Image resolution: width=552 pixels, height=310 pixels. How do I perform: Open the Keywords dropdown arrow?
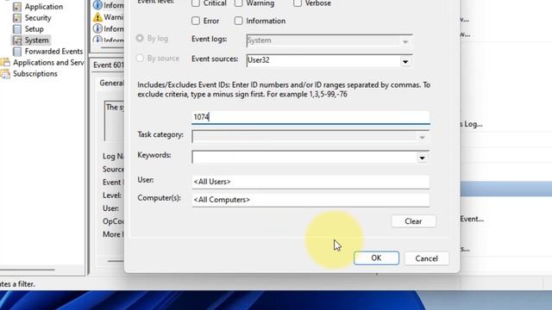click(x=422, y=158)
